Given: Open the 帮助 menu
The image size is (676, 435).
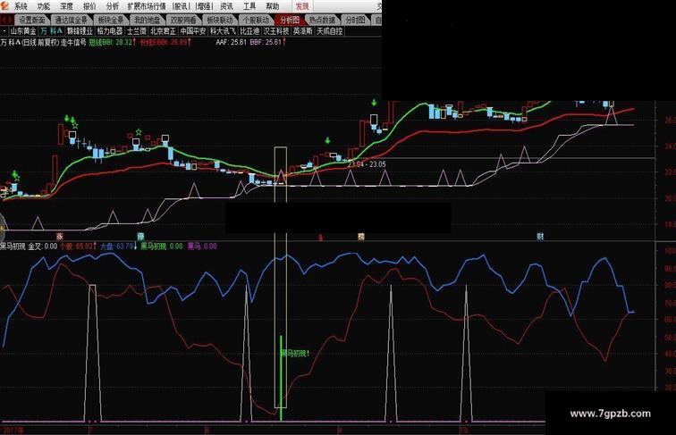Looking at the screenshot, I should coord(273,6).
